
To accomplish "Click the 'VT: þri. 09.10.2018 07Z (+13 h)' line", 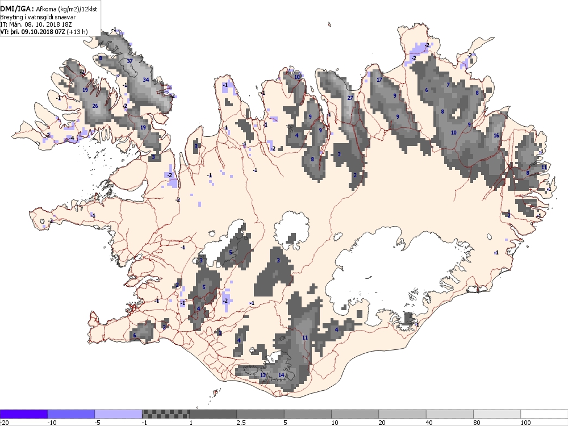I will click(44, 31).
